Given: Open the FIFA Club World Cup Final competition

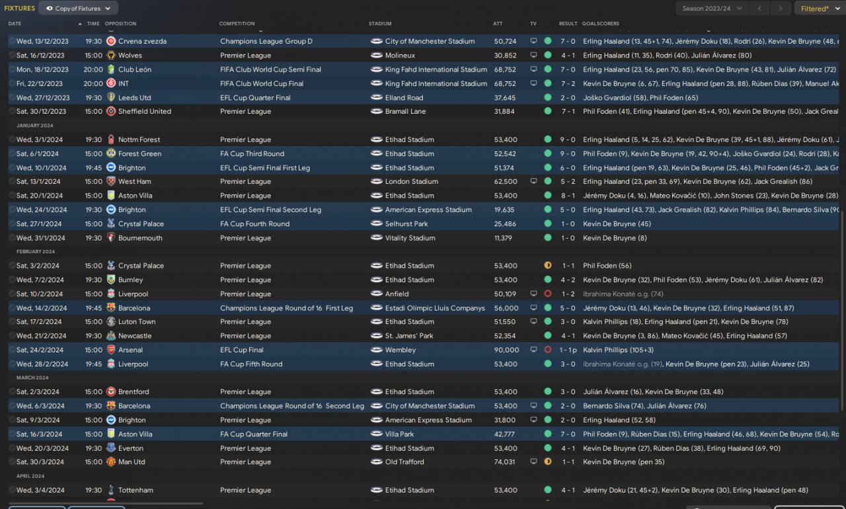Looking at the screenshot, I should click(262, 84).
